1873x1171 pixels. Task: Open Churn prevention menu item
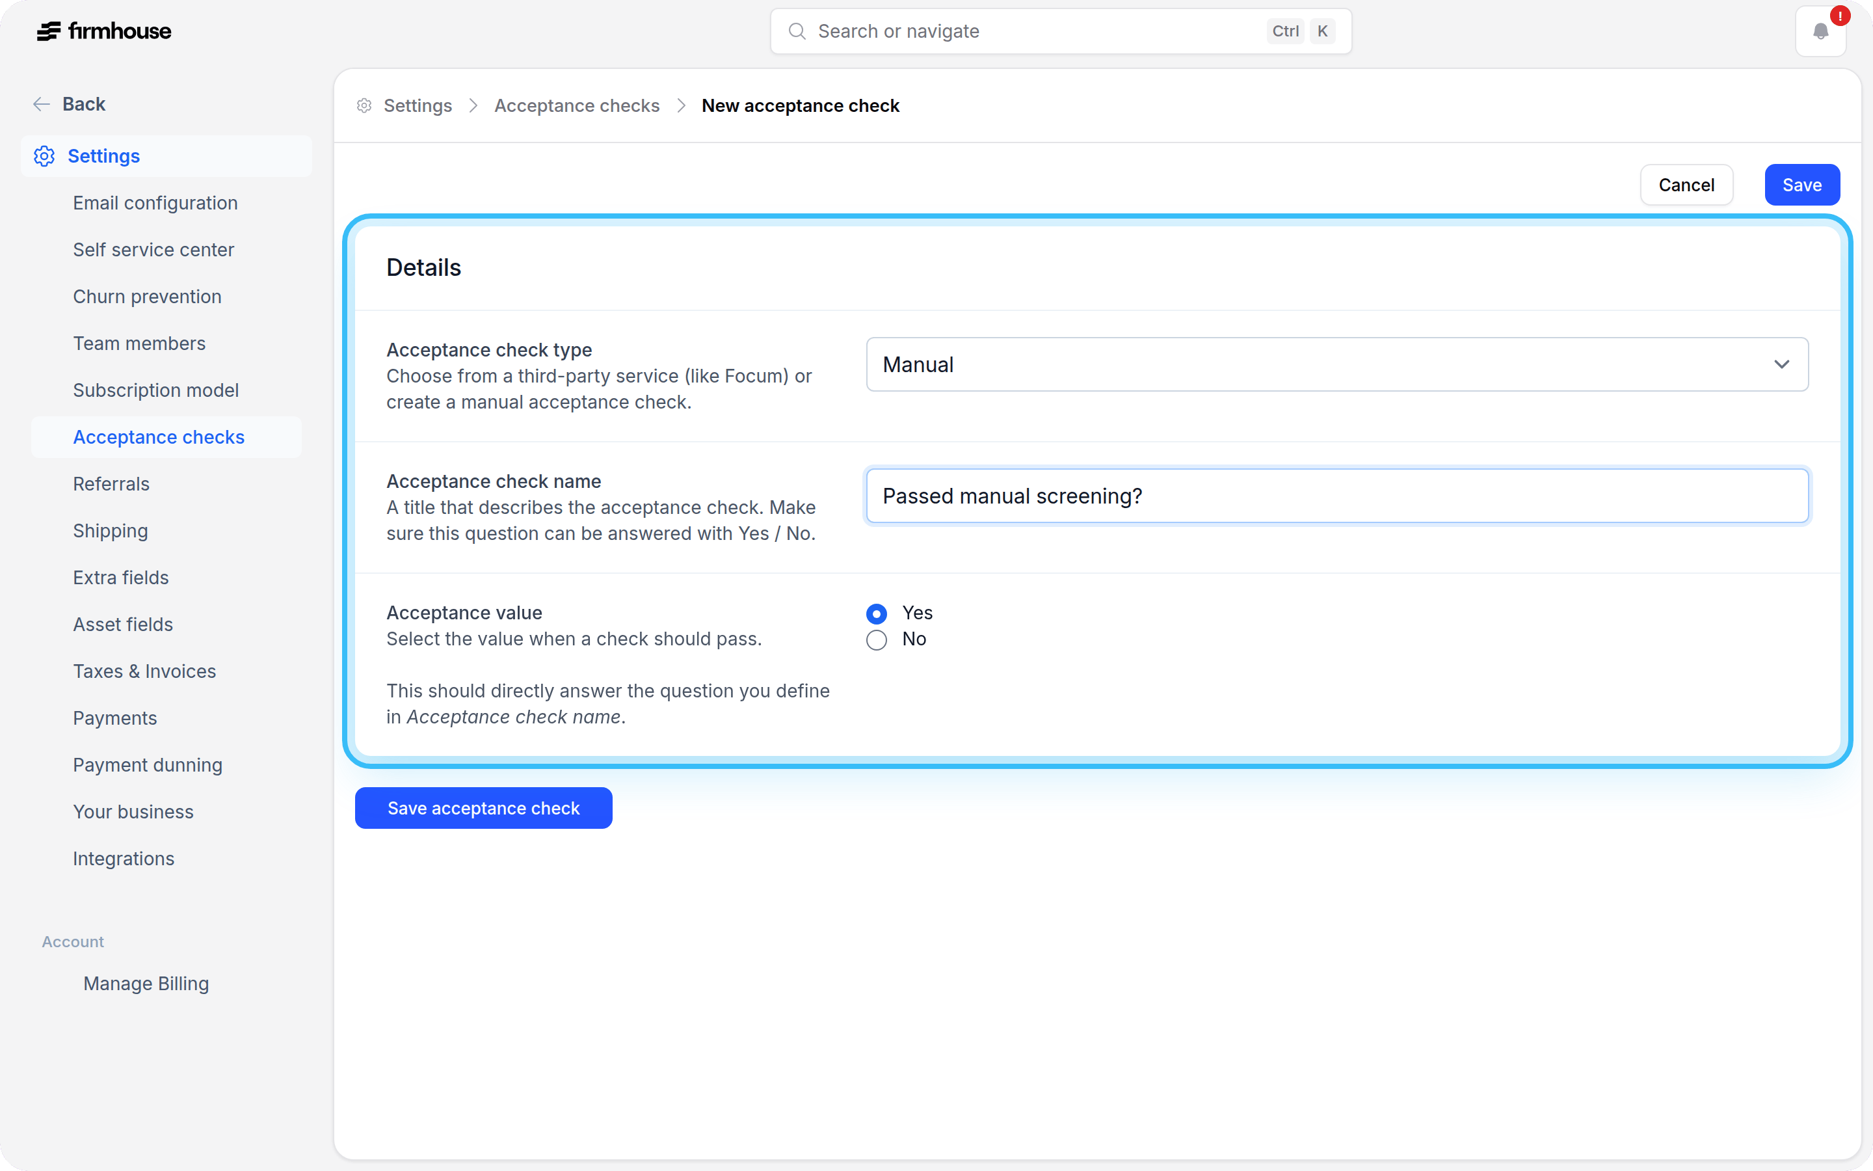pyautogui.click(x=147, y=297)
